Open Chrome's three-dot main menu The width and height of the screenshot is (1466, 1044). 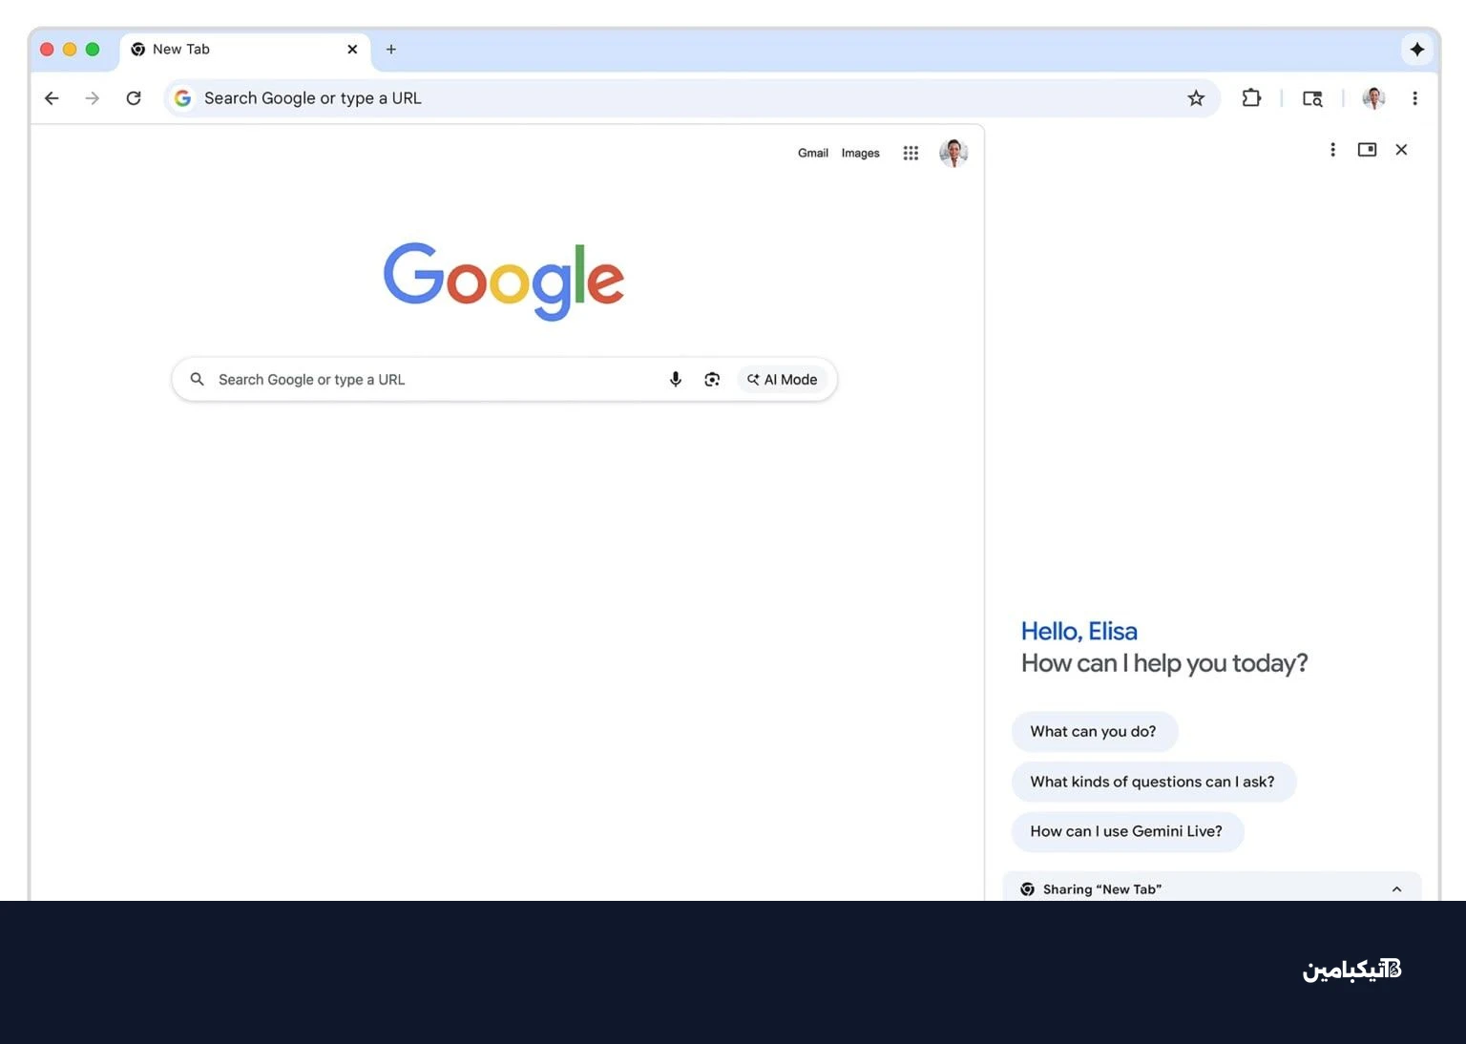(1414, 98)
